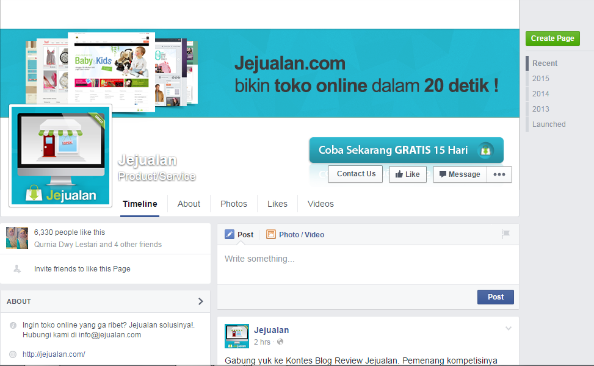Click the add-friend invite icon
This screenshot has height=366, width=594.
click(17, 269)
